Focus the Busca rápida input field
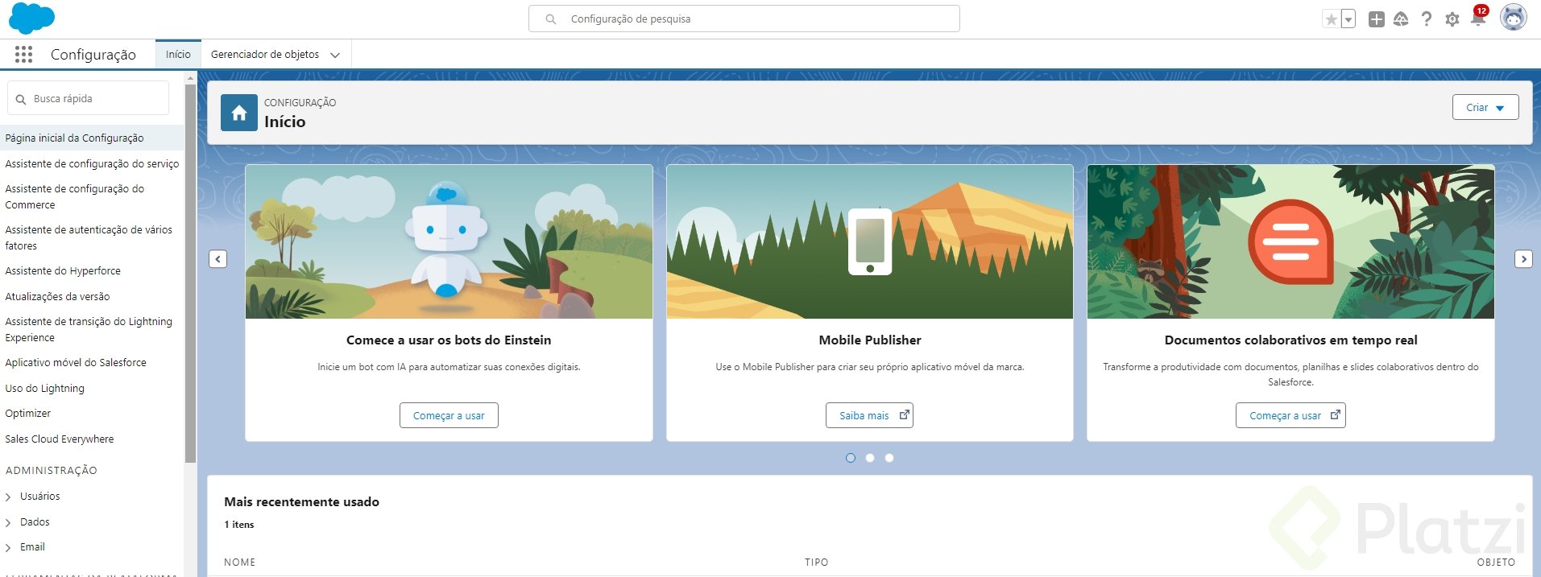Image resolution: width=1541 pixels, height=577 pixels. pos(88,98)
